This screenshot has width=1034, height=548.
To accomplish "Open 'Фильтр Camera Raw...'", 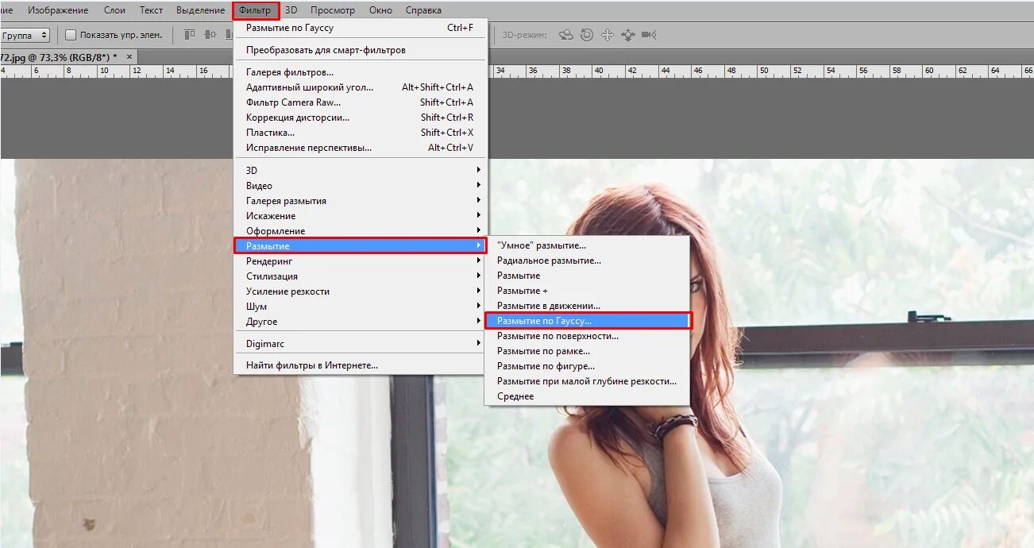I will point(361,102).
